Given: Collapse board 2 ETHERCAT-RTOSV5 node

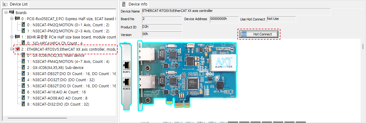Looking at the screenshot, I should (12, 49).
